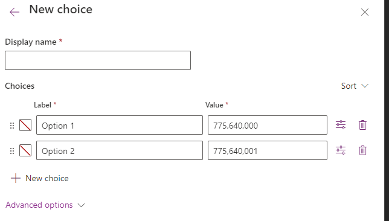Screen dimensions: 389x221
Task: Open additional properties for Option 2
Action: pyautogui.click(x=341, y=150)
